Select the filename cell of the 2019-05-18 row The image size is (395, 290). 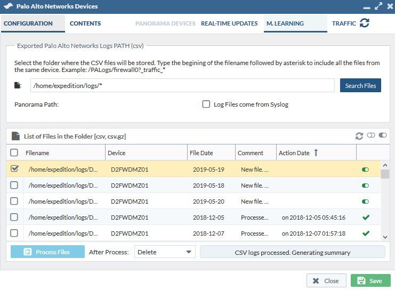63,186
